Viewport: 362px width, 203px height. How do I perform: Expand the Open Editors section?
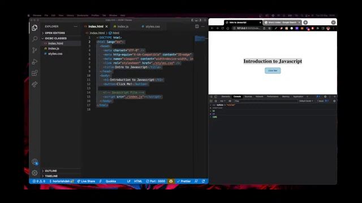coord(55,33)
